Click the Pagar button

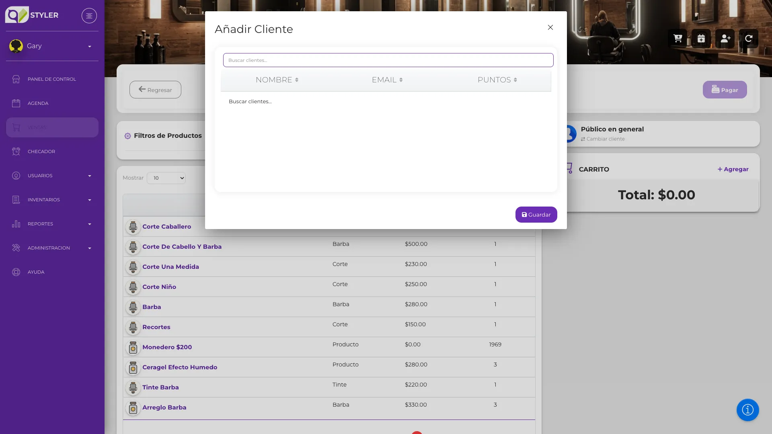[725, 90]
